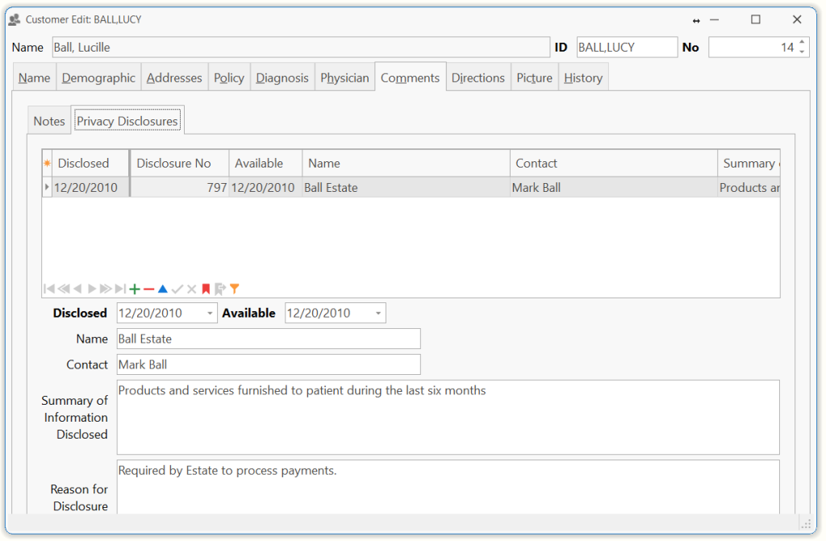This screenshot has height=541, width=826.
Task: Click the blue triangle edit record icon
Action: 162,289
